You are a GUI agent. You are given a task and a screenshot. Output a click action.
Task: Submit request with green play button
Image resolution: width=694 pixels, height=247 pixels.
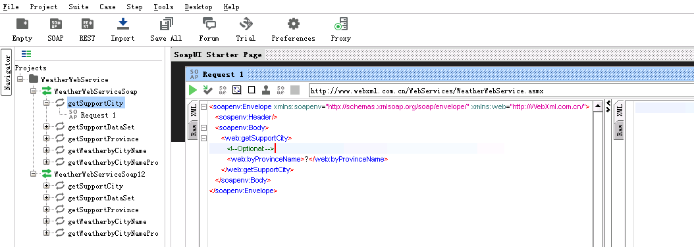click(192, 90)
